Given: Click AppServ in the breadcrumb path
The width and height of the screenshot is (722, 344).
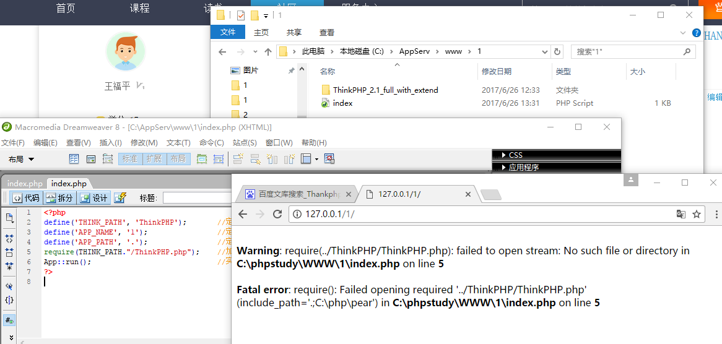Looking at the screenshot, I should tap(414, 51).
